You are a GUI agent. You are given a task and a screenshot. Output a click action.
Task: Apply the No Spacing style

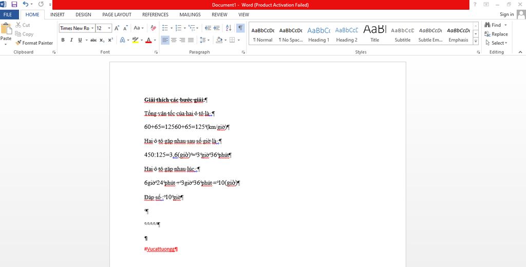point(291,34)
